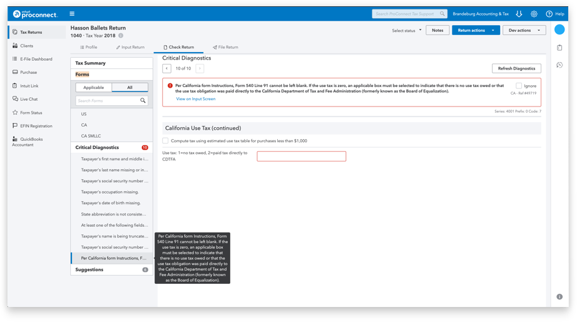Click the blue user avatar circle
Viewport: 577px width, 322px height.
pos(559,29)
